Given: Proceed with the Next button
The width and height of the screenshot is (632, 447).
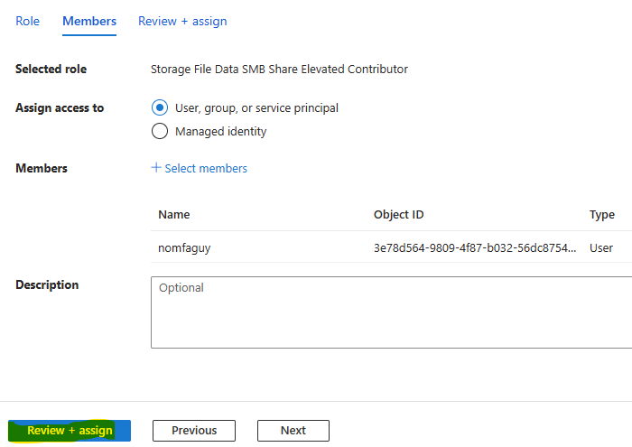Looking at the screenshot, I should [293, 431].
